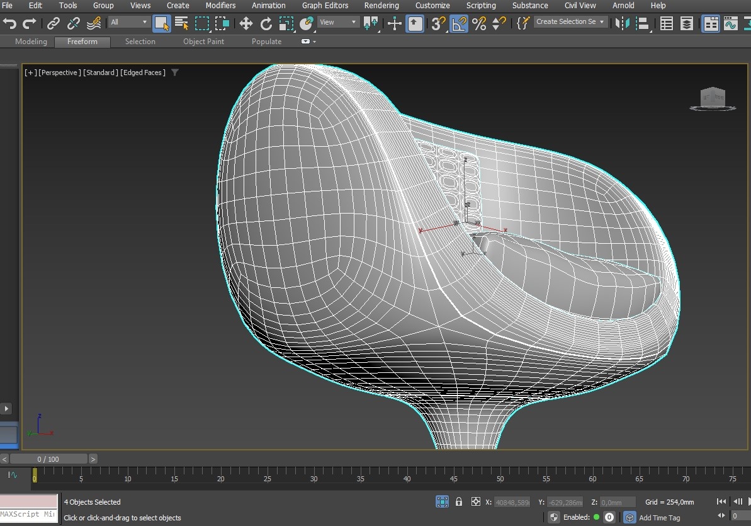Open the Modifiers menu
751x526 pixels.
[x=220, y=6]
